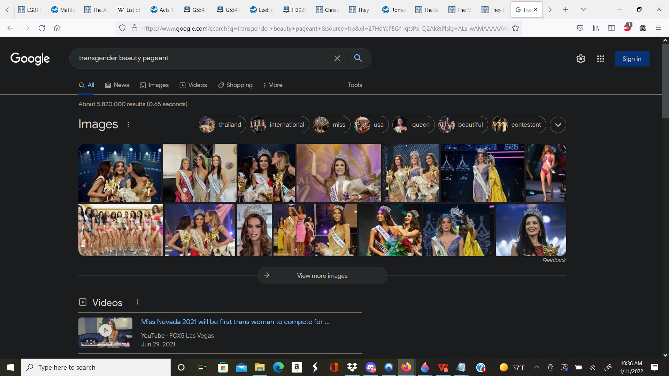Image resolution: width=669 pixels, height=376 pixels.
Task: Click the scrollbar down arrow
Action: pyautogui.click(x=665, y=355)
